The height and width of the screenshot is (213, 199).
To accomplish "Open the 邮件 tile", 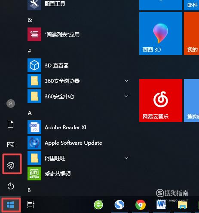I will (x=191, y=5).
